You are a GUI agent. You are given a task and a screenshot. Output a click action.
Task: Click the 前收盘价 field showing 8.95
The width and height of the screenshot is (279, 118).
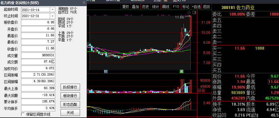click(38, 23)
